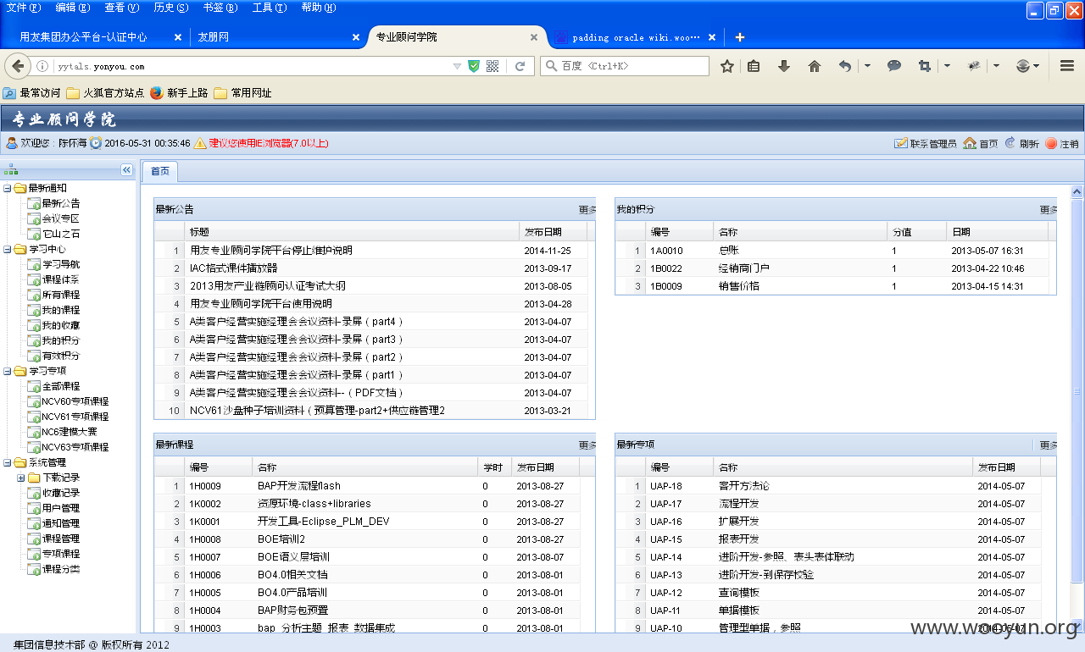The height and width of the screenshot is (652, 1085).
Task: Open 常用网址 bookmark folder
Action: 242,93
